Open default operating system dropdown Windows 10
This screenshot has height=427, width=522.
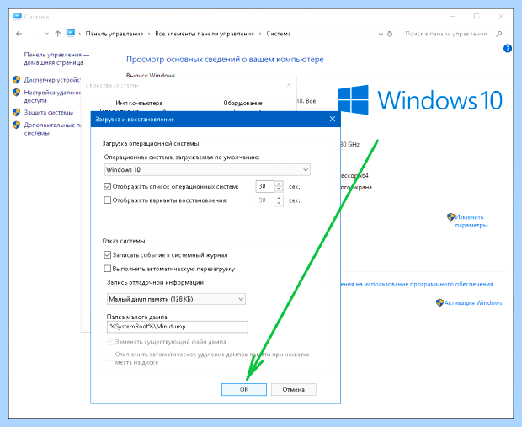(207, 169)
